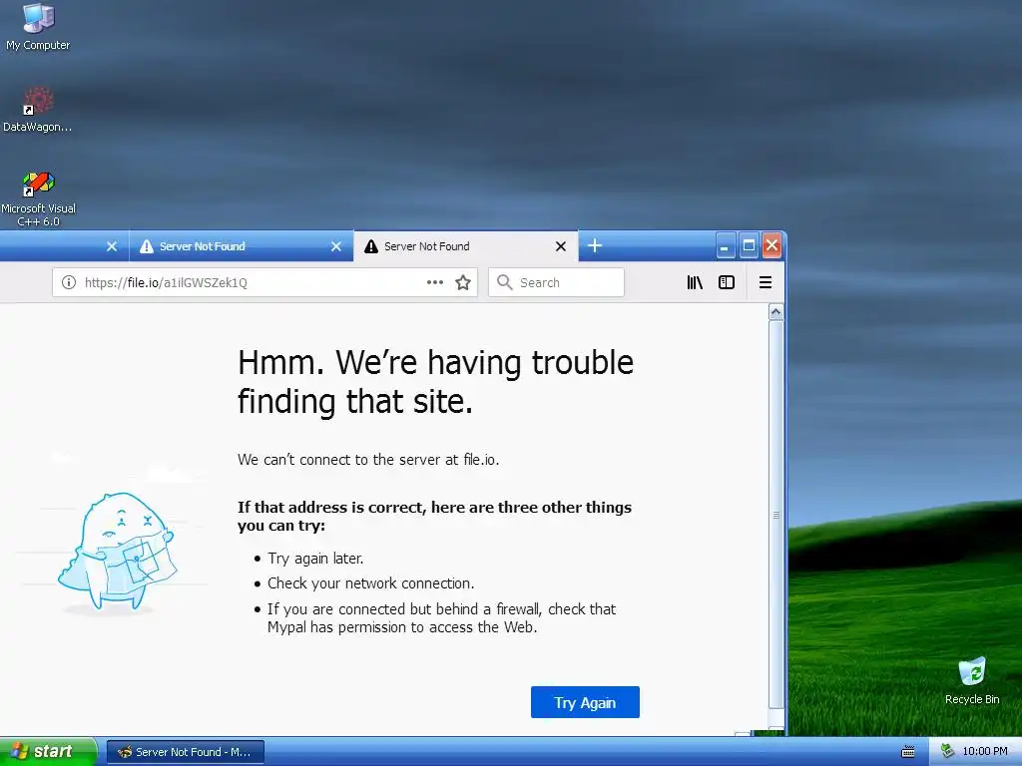Click the file.io URL address field
1022x766 pixels.
[264, 282]
